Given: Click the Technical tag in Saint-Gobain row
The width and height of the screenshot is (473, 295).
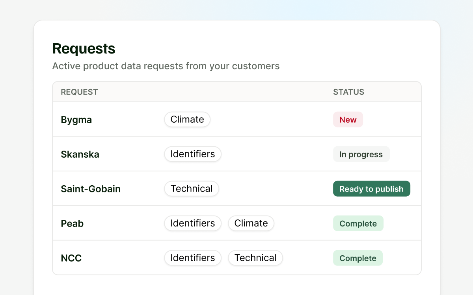Looking at the screenshot, I should point(192,188).
